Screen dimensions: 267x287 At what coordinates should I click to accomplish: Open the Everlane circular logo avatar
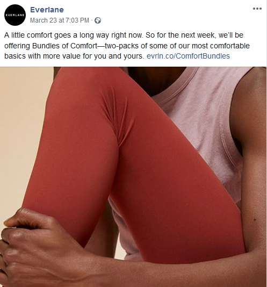point(15,15)
